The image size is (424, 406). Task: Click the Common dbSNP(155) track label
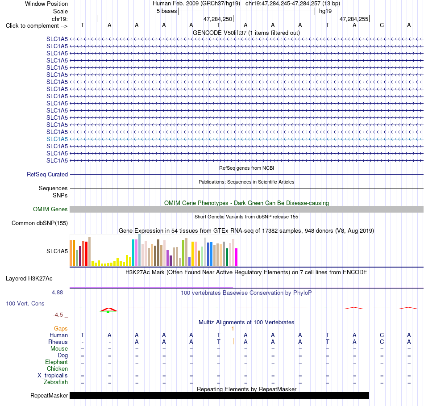point(40,223)
